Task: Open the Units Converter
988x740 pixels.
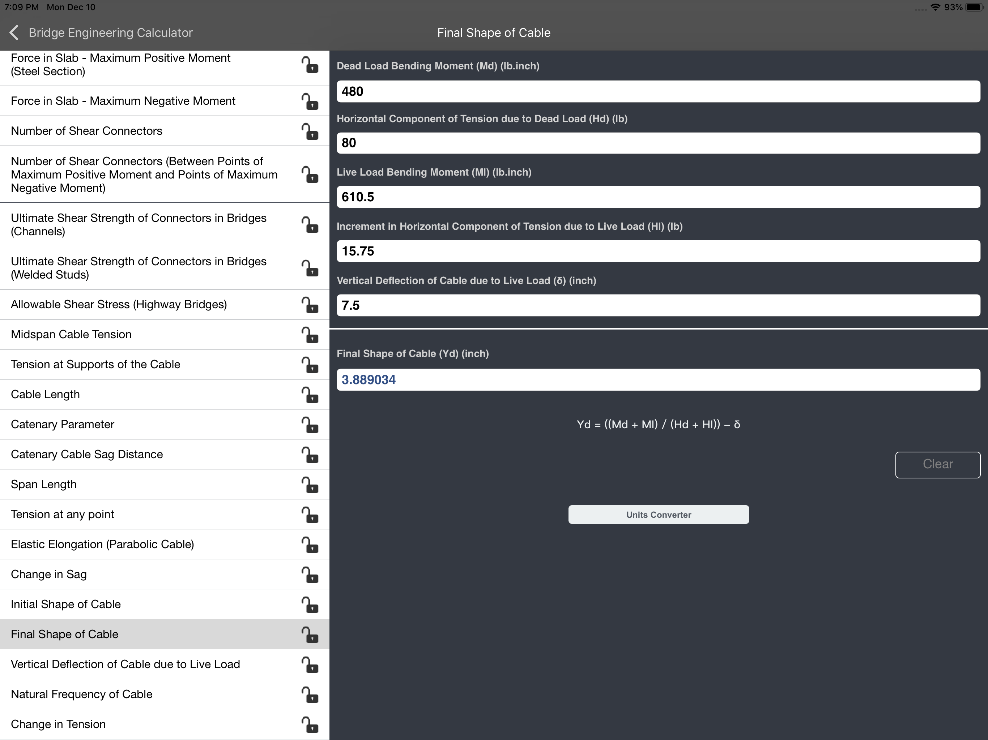Action: (x=659, y=515)
